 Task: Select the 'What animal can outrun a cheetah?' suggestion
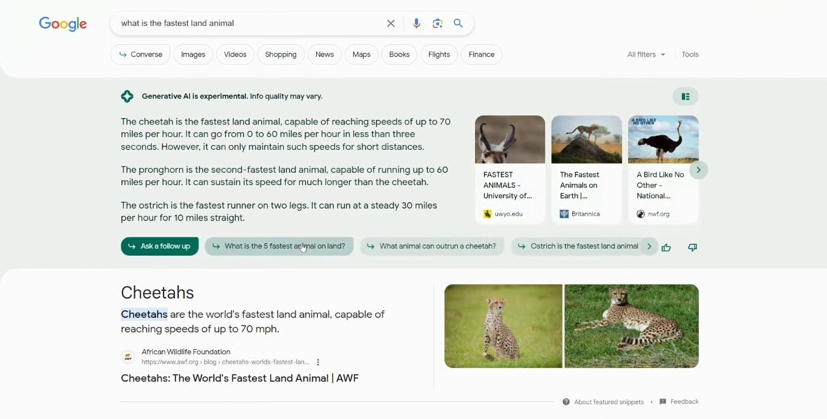click(x=432, y=246)
